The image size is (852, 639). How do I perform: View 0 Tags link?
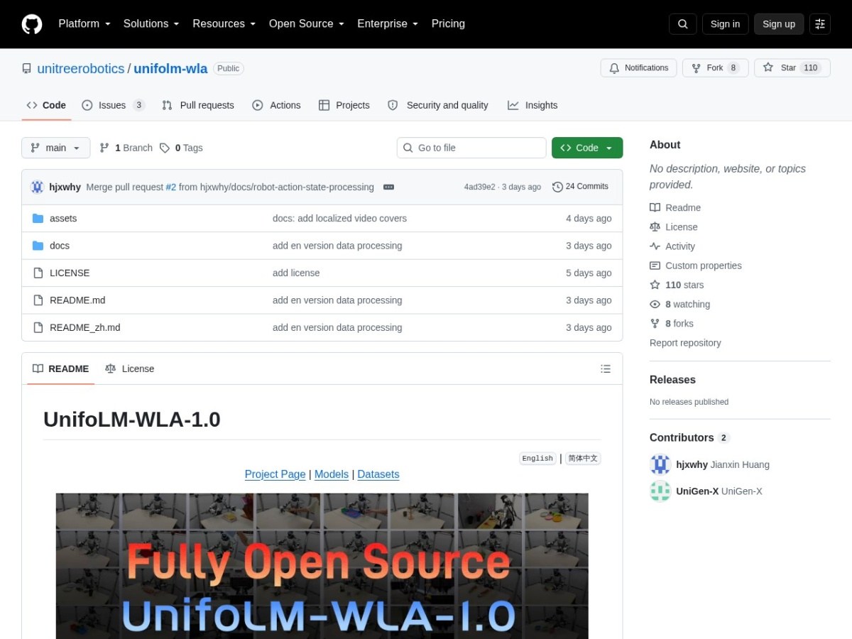(x=181, y=148)
